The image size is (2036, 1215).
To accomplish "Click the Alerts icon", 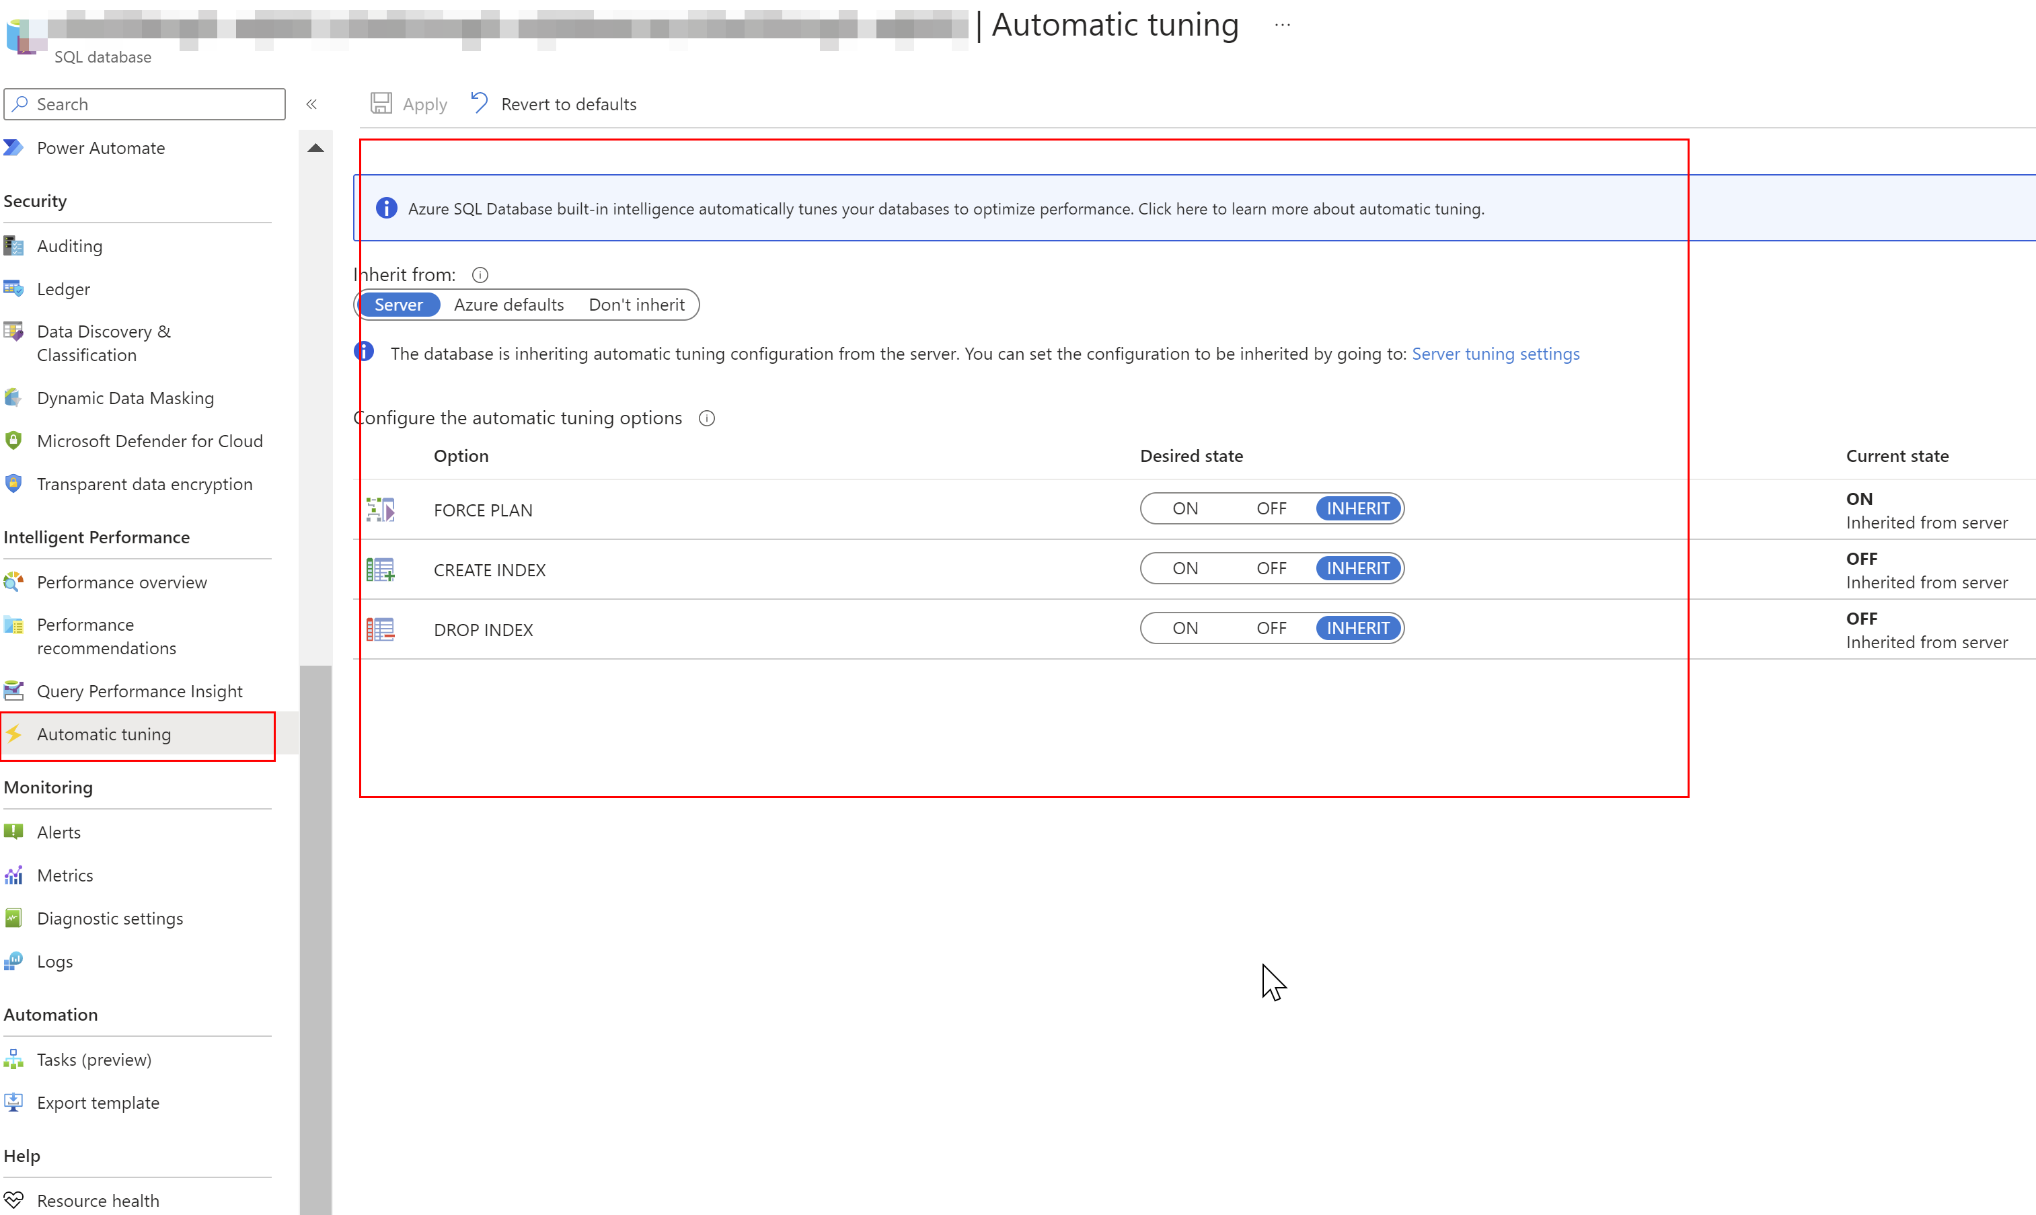I will [x=13, y=832].
